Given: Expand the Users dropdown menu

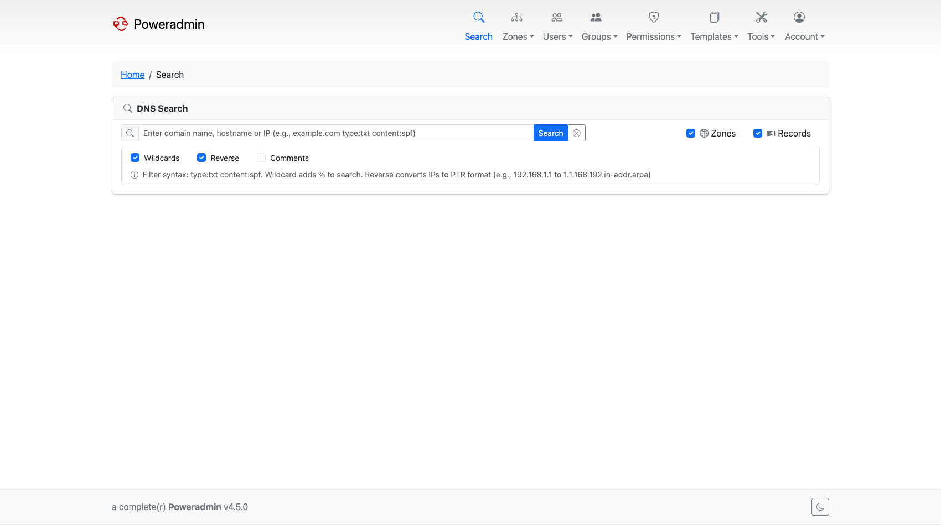Looking at the screenshot, I should tap(557, 36).
